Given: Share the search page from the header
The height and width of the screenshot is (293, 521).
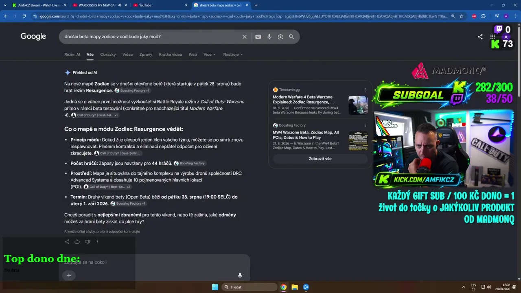Looking at the screenshot, I should pos(480,37).
